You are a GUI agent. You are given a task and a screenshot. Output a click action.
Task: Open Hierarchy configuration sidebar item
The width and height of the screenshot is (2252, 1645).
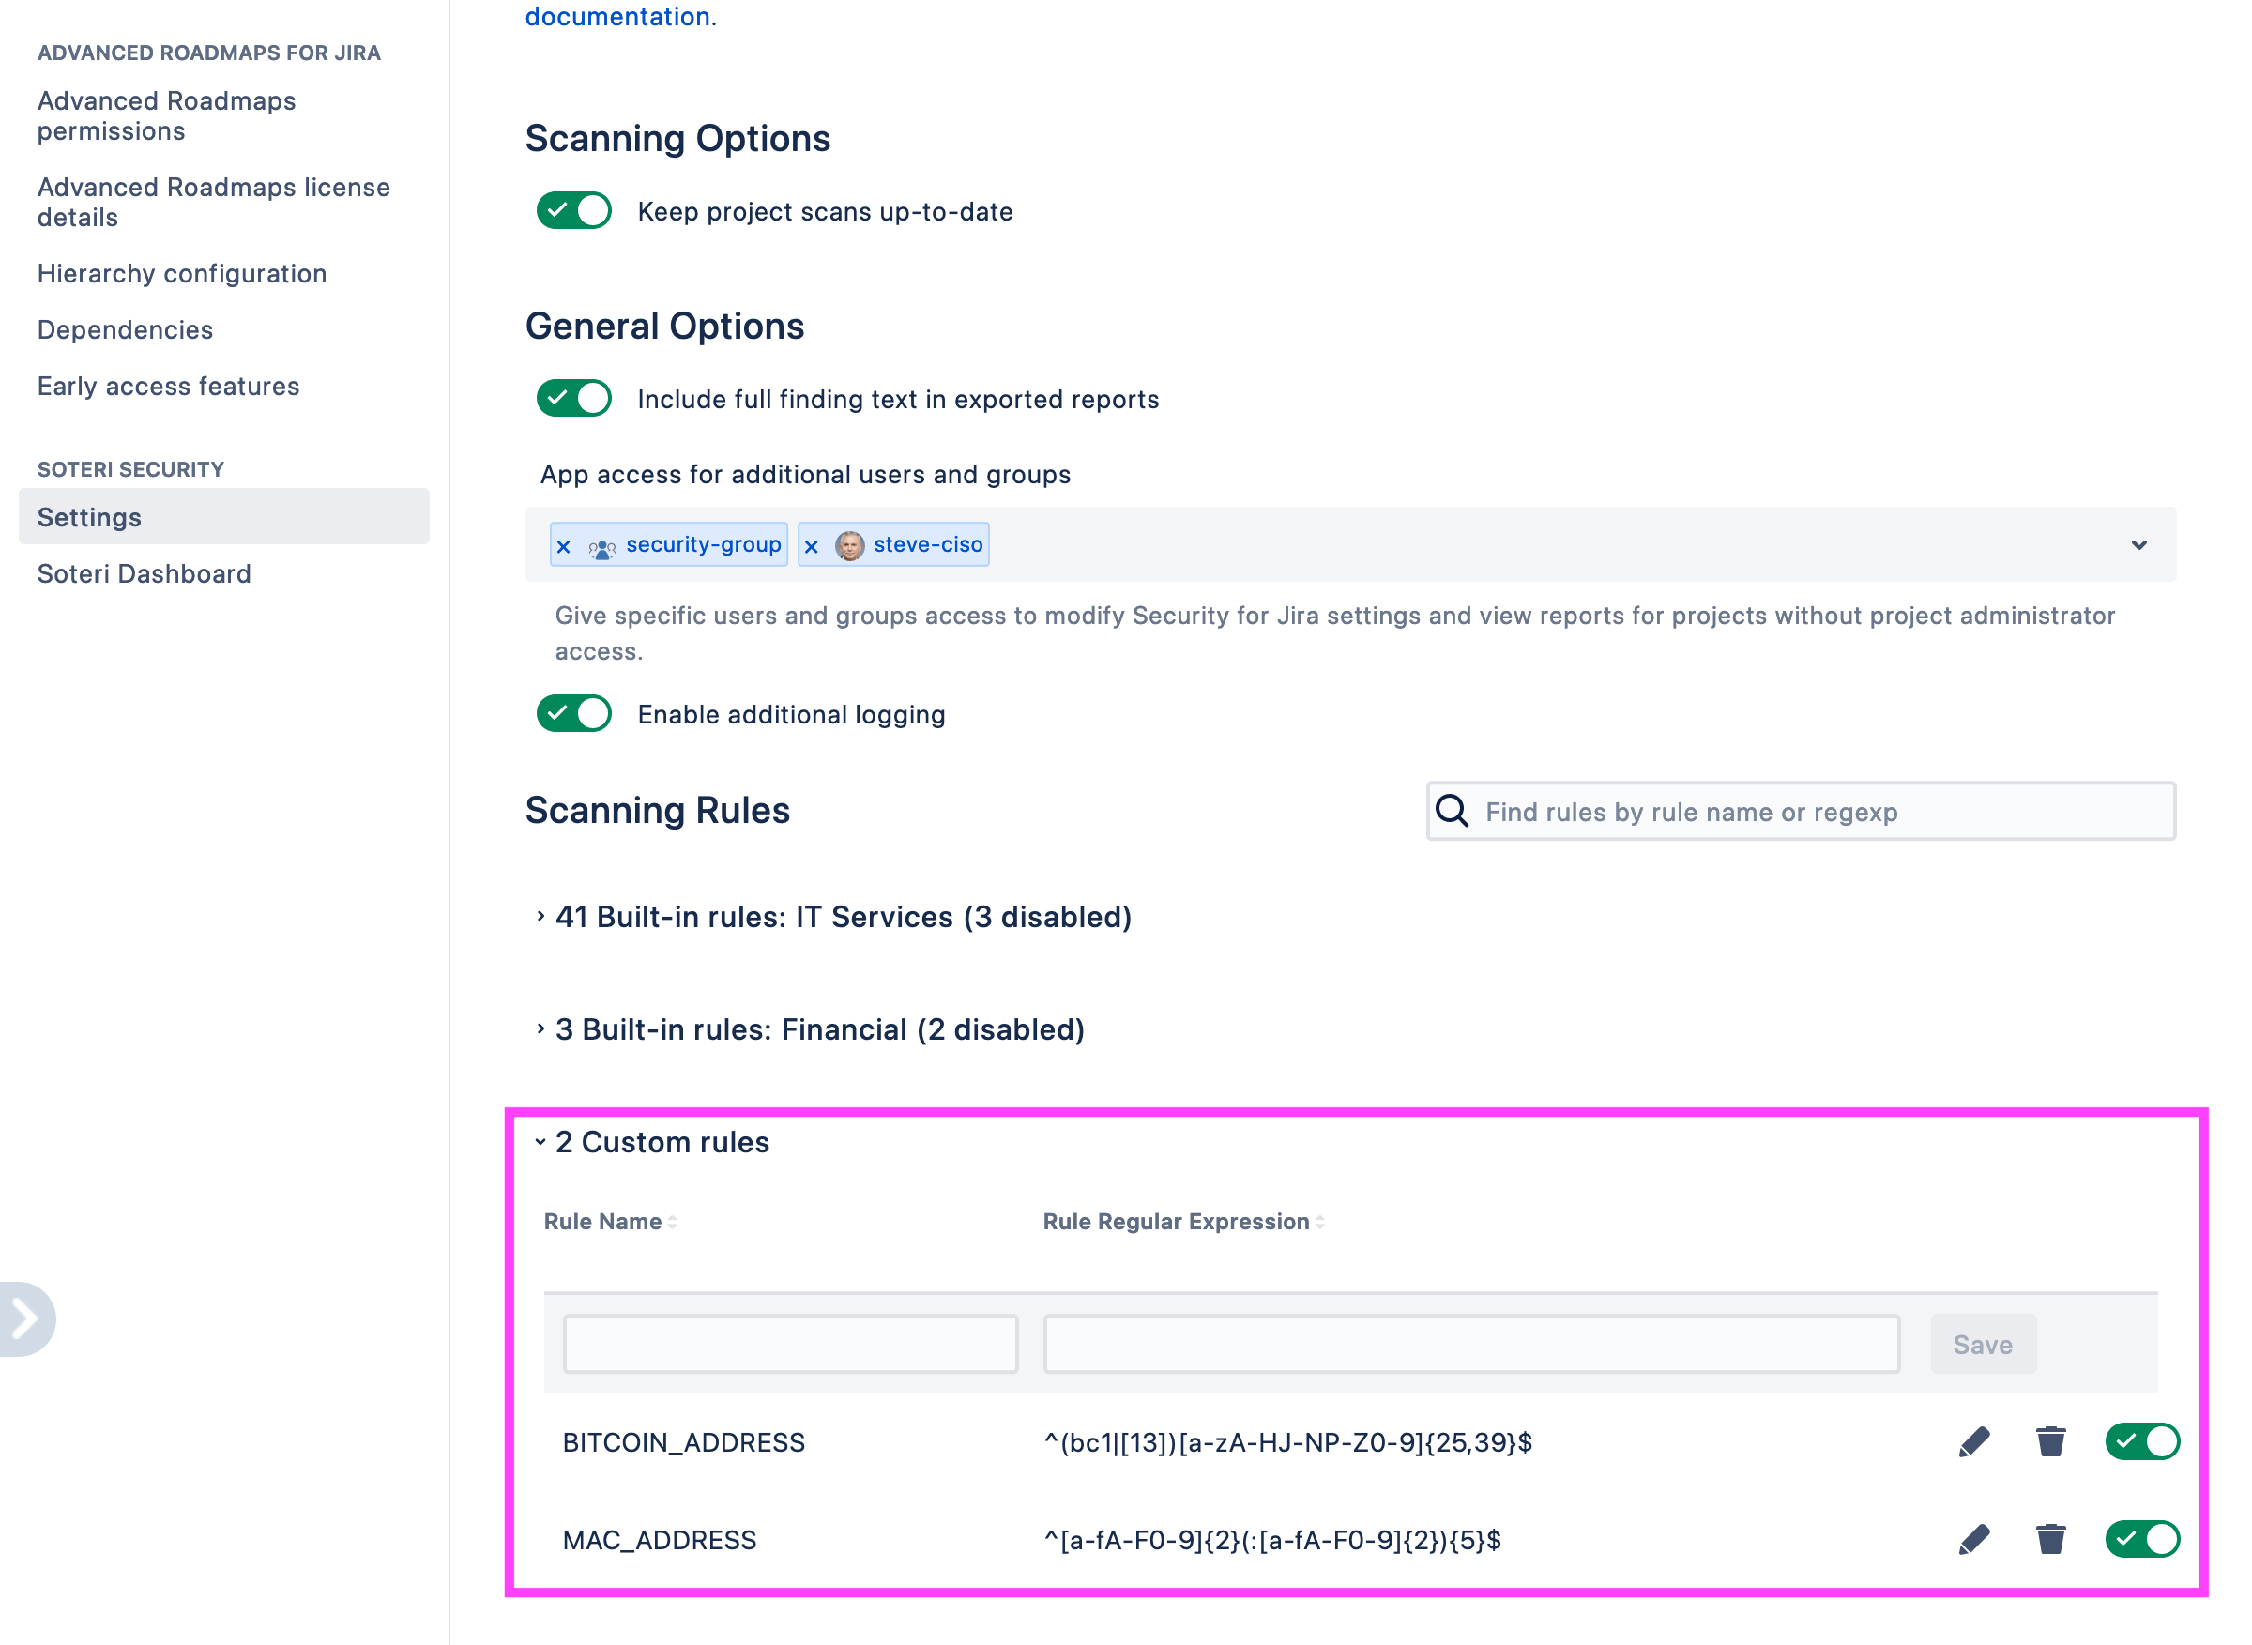182,274
